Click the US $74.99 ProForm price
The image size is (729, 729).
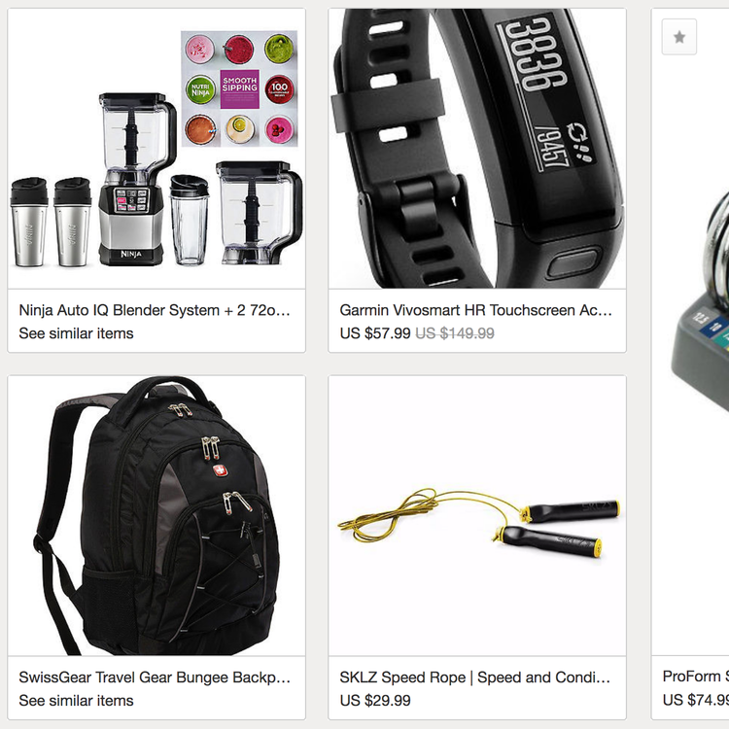696,700
